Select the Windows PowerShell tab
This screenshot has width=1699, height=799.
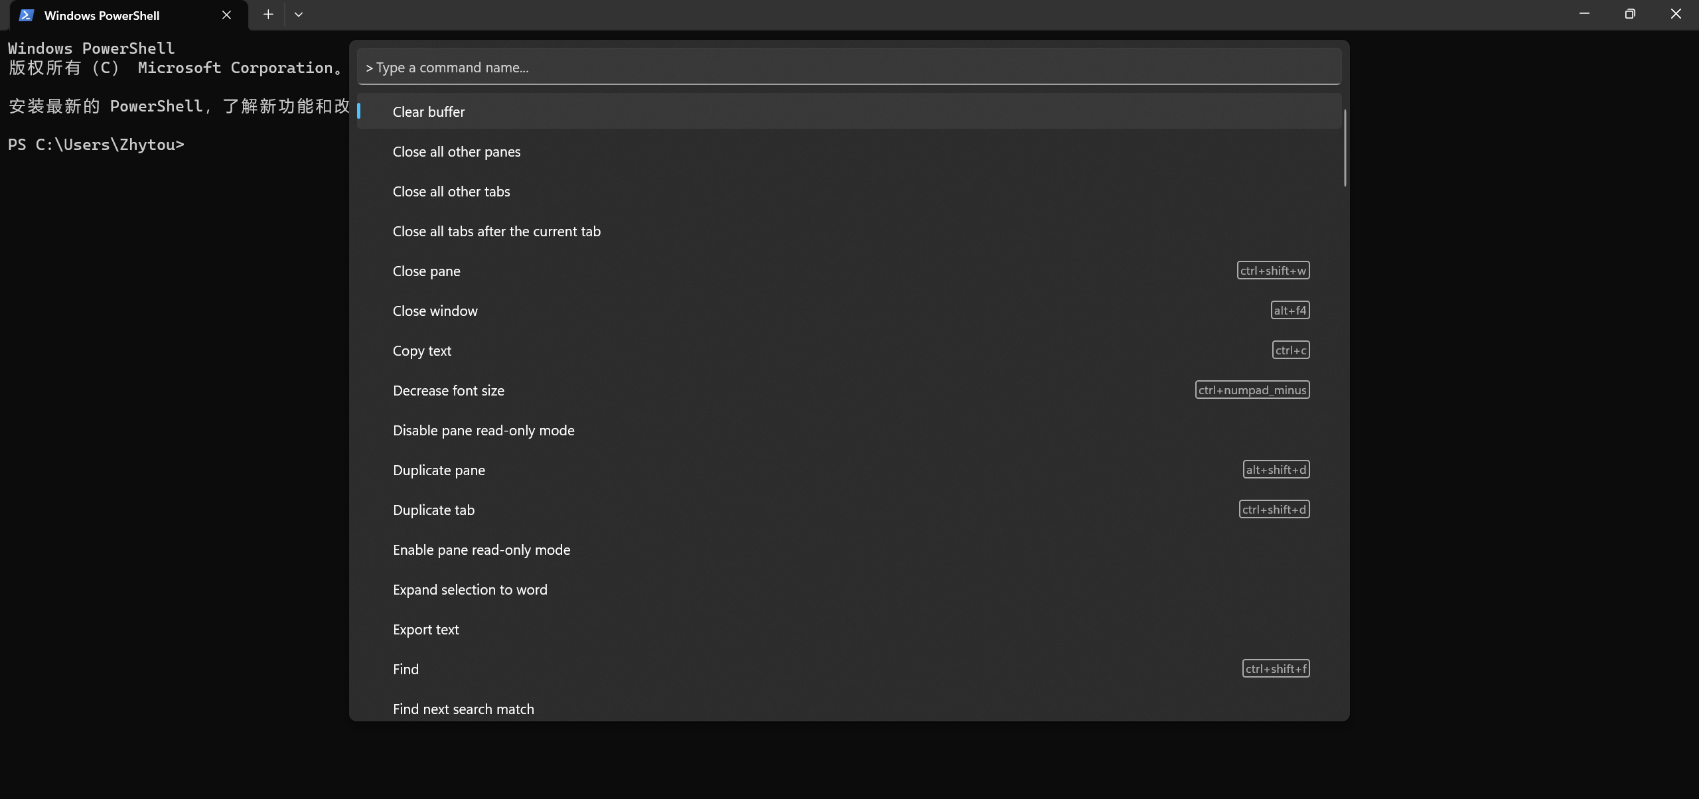coord(129,15)
